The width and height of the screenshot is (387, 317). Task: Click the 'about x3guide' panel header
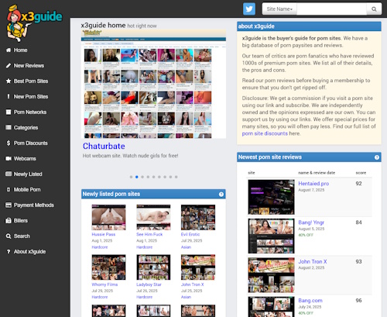point(309,26)
